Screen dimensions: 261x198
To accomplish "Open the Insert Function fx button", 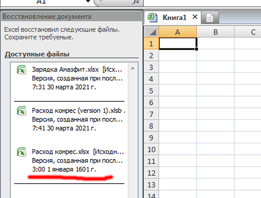I will click(136, 2).
